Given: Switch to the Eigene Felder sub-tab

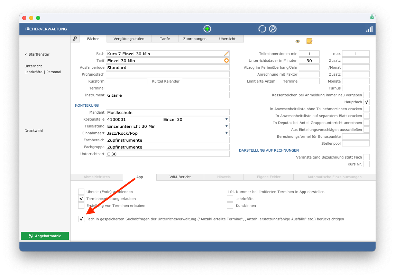Looking at the screenshot, I should (268, 177).
